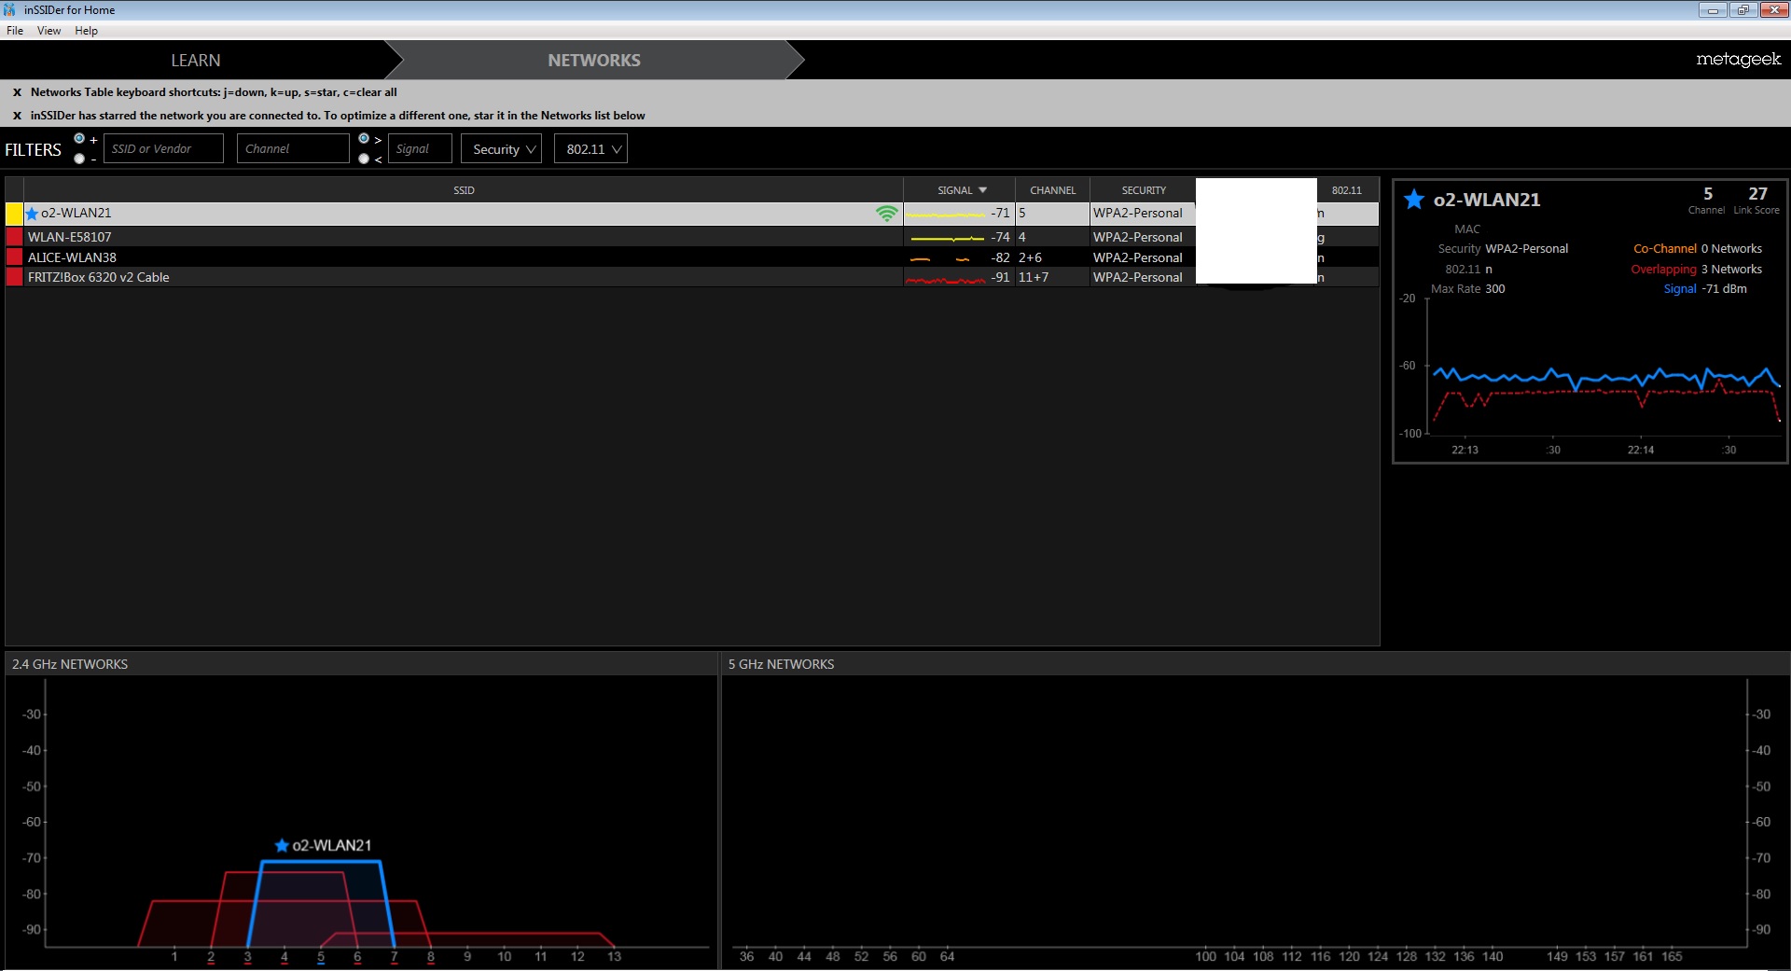This screenshot has height=971, width=1791.
Task: Sort by the SIGNAL column header label
Action: [x=954, y=190]
